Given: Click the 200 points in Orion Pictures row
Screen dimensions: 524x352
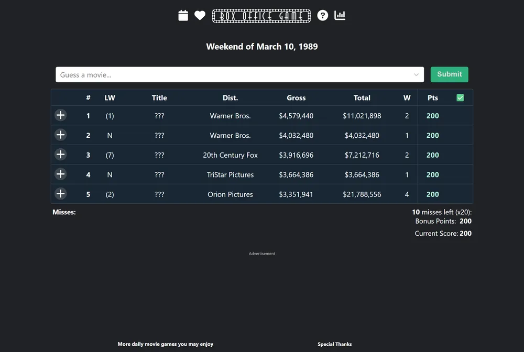Looking at the screenshot, I should (x=433, y=194).
